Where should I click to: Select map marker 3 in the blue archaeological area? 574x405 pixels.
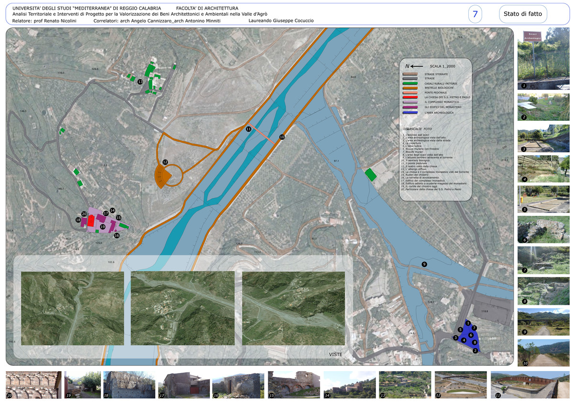coord(456,338)
